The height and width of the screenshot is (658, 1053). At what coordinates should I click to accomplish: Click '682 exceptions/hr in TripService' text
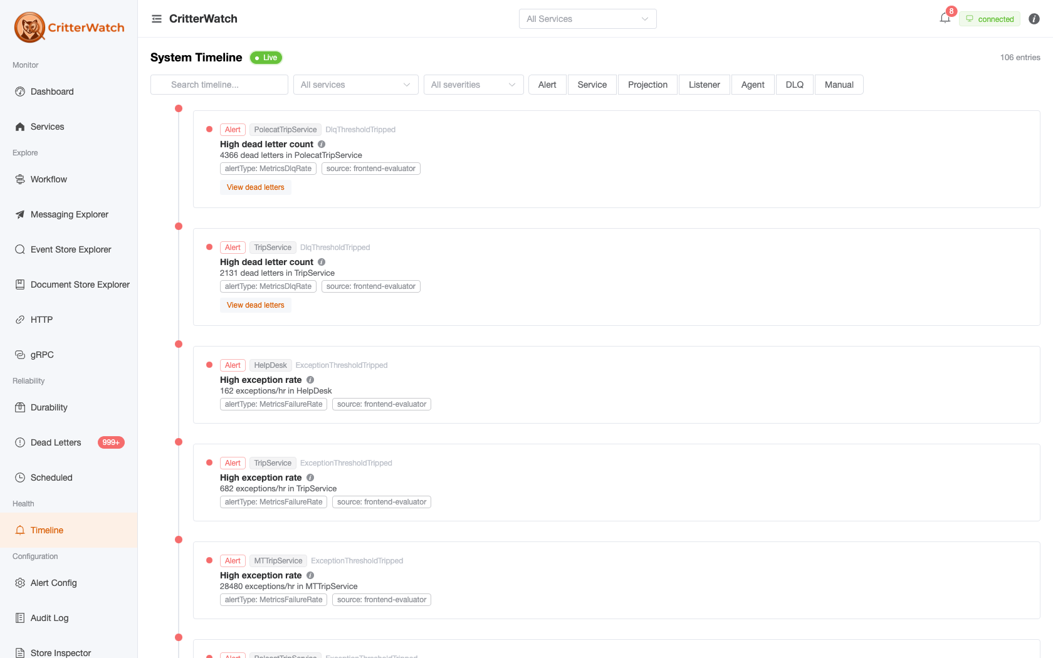coord(278,489)
